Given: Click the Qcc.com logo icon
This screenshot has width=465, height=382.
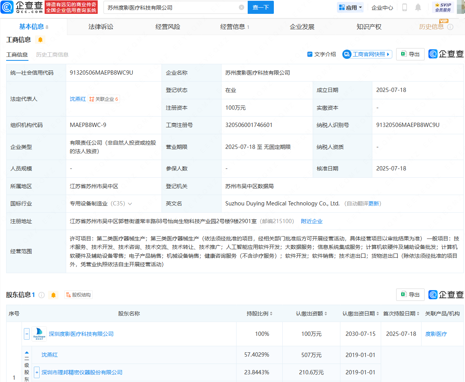Looking at the screenshot, I should [x=7, y=7].
